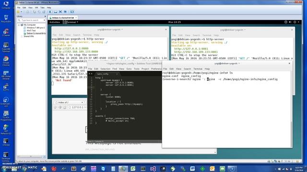Open the Recycle Bin desktop icon
Image resolution: width=307 pixels, height=172 pixels.
(x=6, y=19)
